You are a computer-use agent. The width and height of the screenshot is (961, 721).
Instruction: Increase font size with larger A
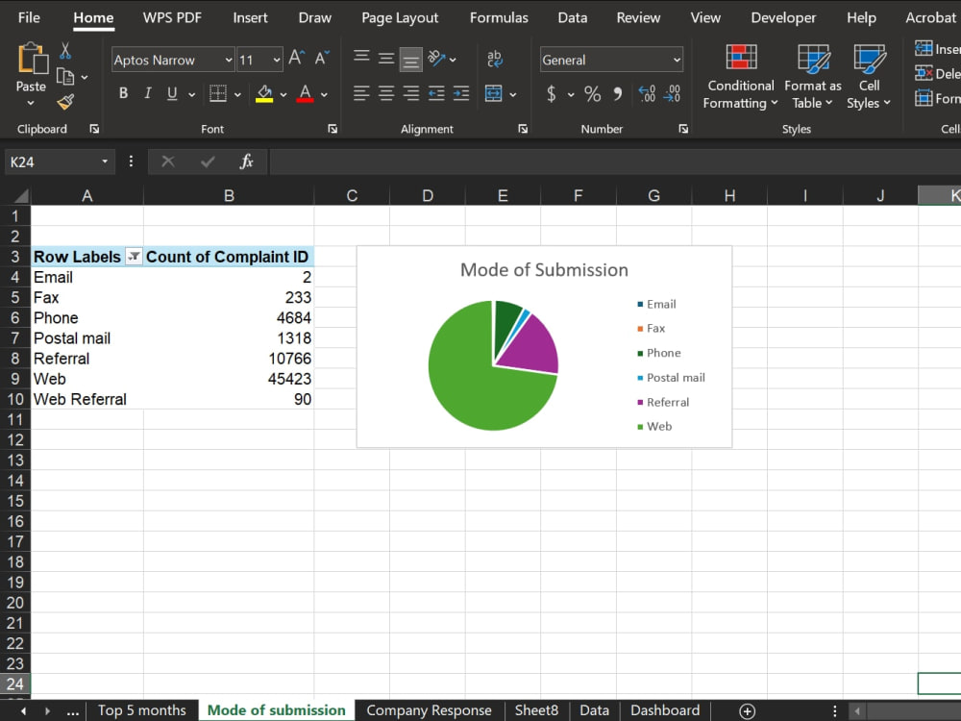297,59
